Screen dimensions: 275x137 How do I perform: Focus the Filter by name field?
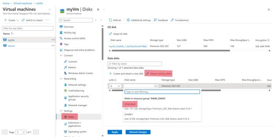click(134, 64)
